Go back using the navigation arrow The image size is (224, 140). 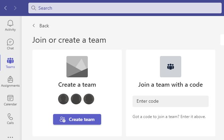pos(6,8)
